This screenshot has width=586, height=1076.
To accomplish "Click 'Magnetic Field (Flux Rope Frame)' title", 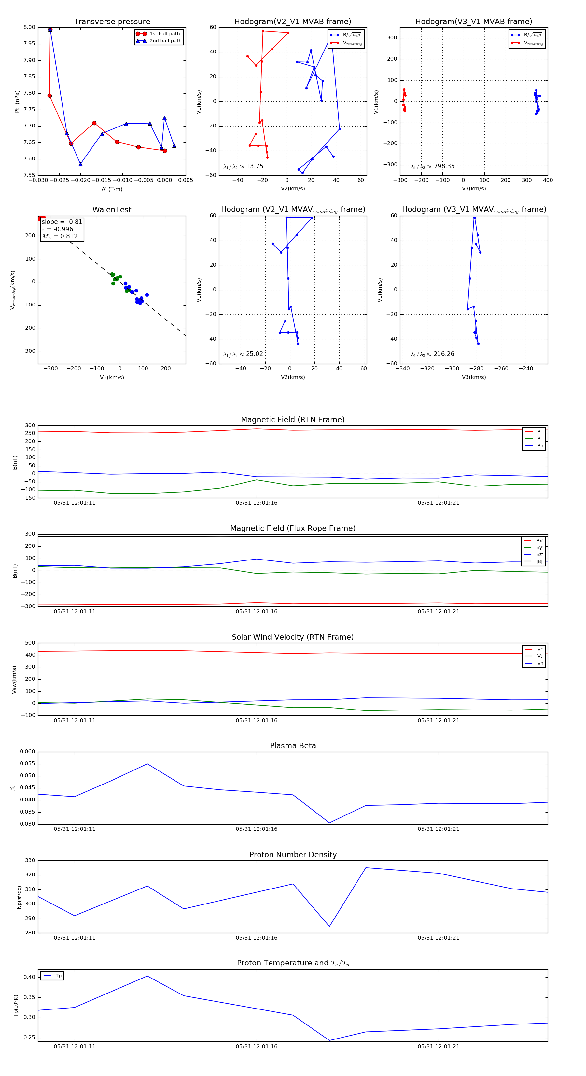I will (293, 529).
